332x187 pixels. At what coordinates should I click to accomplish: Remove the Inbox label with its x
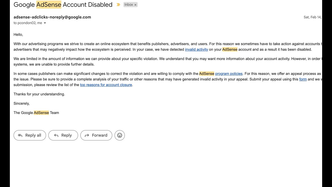point(135,5)
